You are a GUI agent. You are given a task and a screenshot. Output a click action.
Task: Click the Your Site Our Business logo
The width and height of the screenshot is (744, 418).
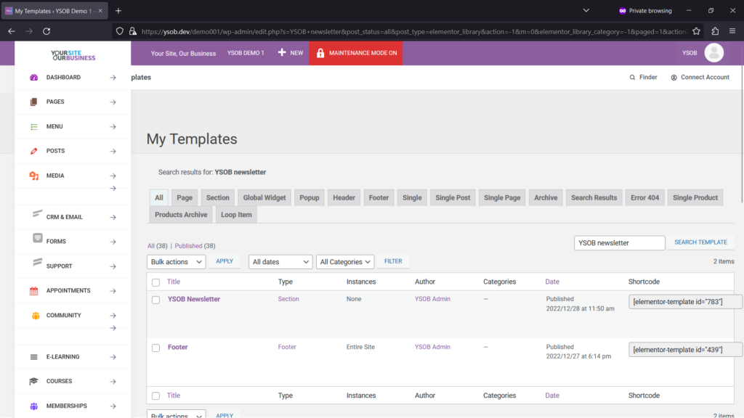(73, 55)
